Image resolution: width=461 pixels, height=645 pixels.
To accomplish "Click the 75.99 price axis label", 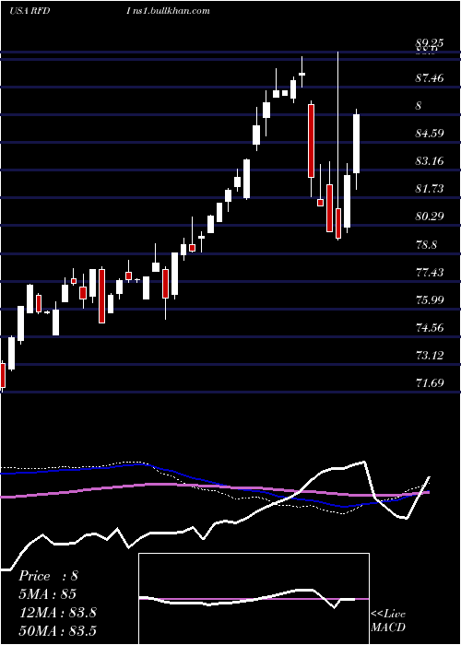I will [x=430, y=299].
